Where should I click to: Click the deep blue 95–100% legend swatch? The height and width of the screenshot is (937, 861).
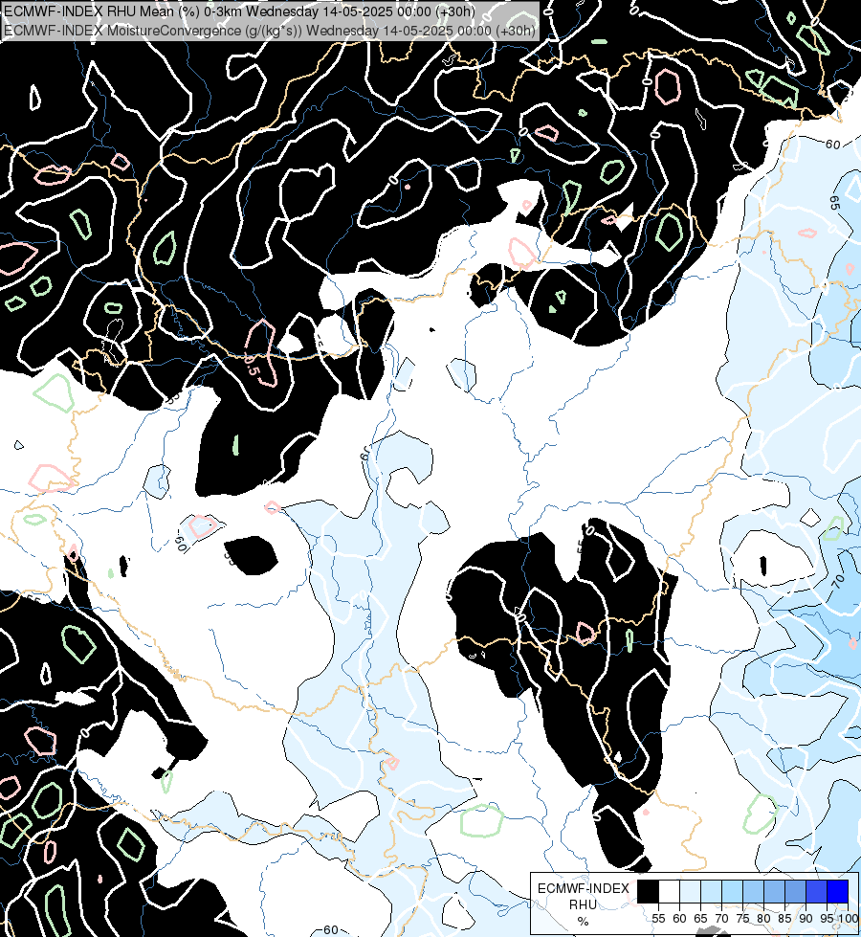838,891
